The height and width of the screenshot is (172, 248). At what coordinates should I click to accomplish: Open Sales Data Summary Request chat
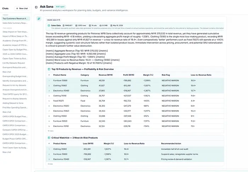pos(16,23)
